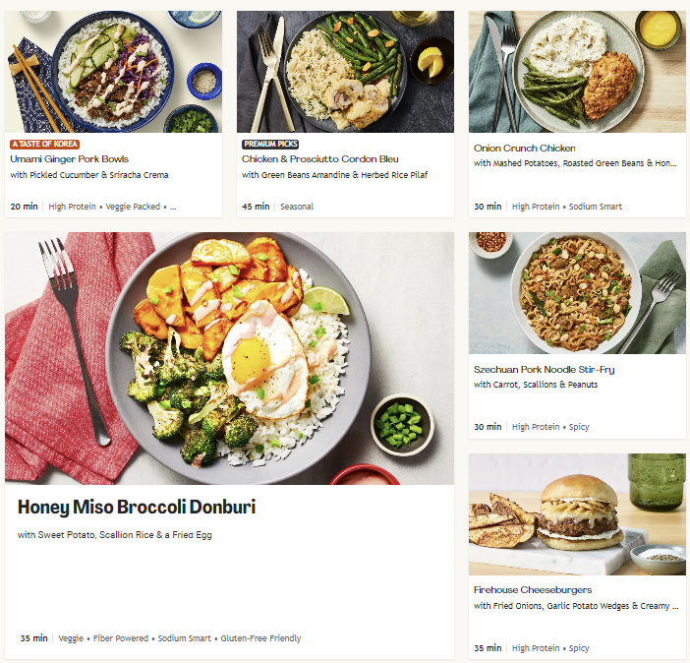Expand truncated tags on Umami Pork Bowls
690x663 pixels.
pos(173,207)
